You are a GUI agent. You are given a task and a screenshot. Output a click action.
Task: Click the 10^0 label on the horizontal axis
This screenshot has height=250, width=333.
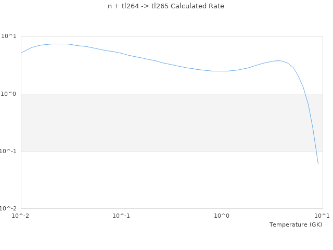222,216
